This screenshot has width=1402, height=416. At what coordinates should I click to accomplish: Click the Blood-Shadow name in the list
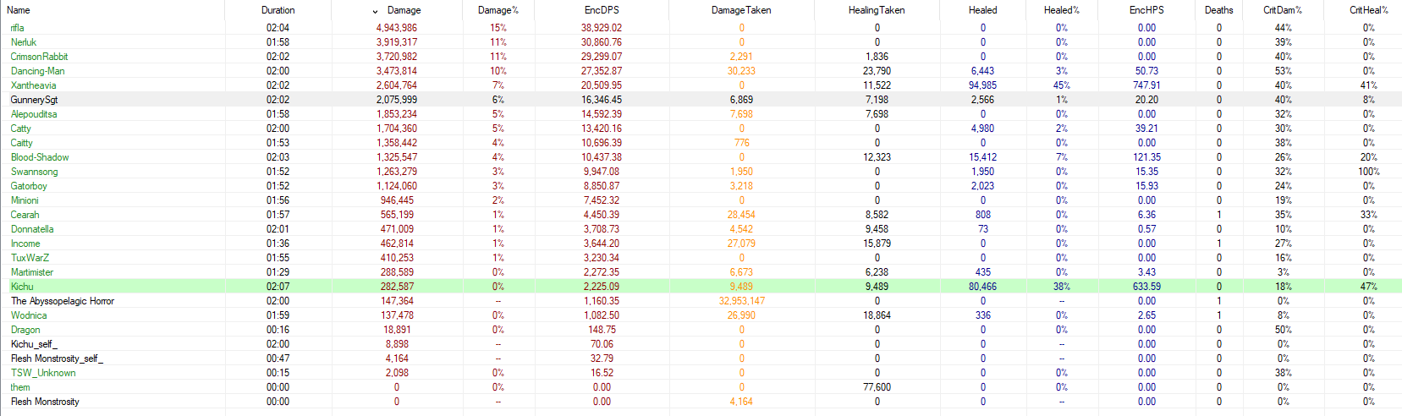pos(40,157)
